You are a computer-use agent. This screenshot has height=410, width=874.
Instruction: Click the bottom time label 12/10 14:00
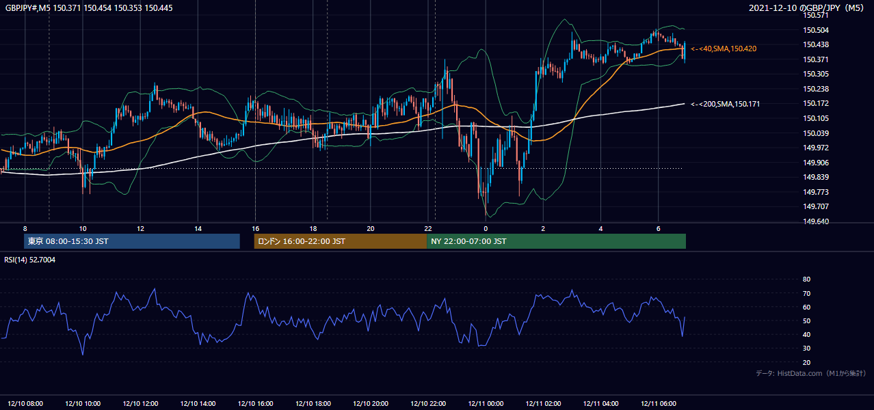click(x=198, y=404)
